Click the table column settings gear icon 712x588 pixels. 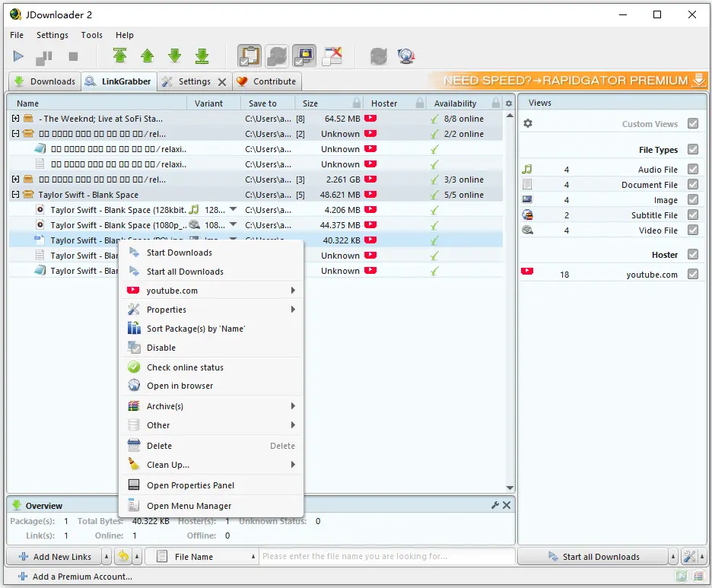point(509,103)
